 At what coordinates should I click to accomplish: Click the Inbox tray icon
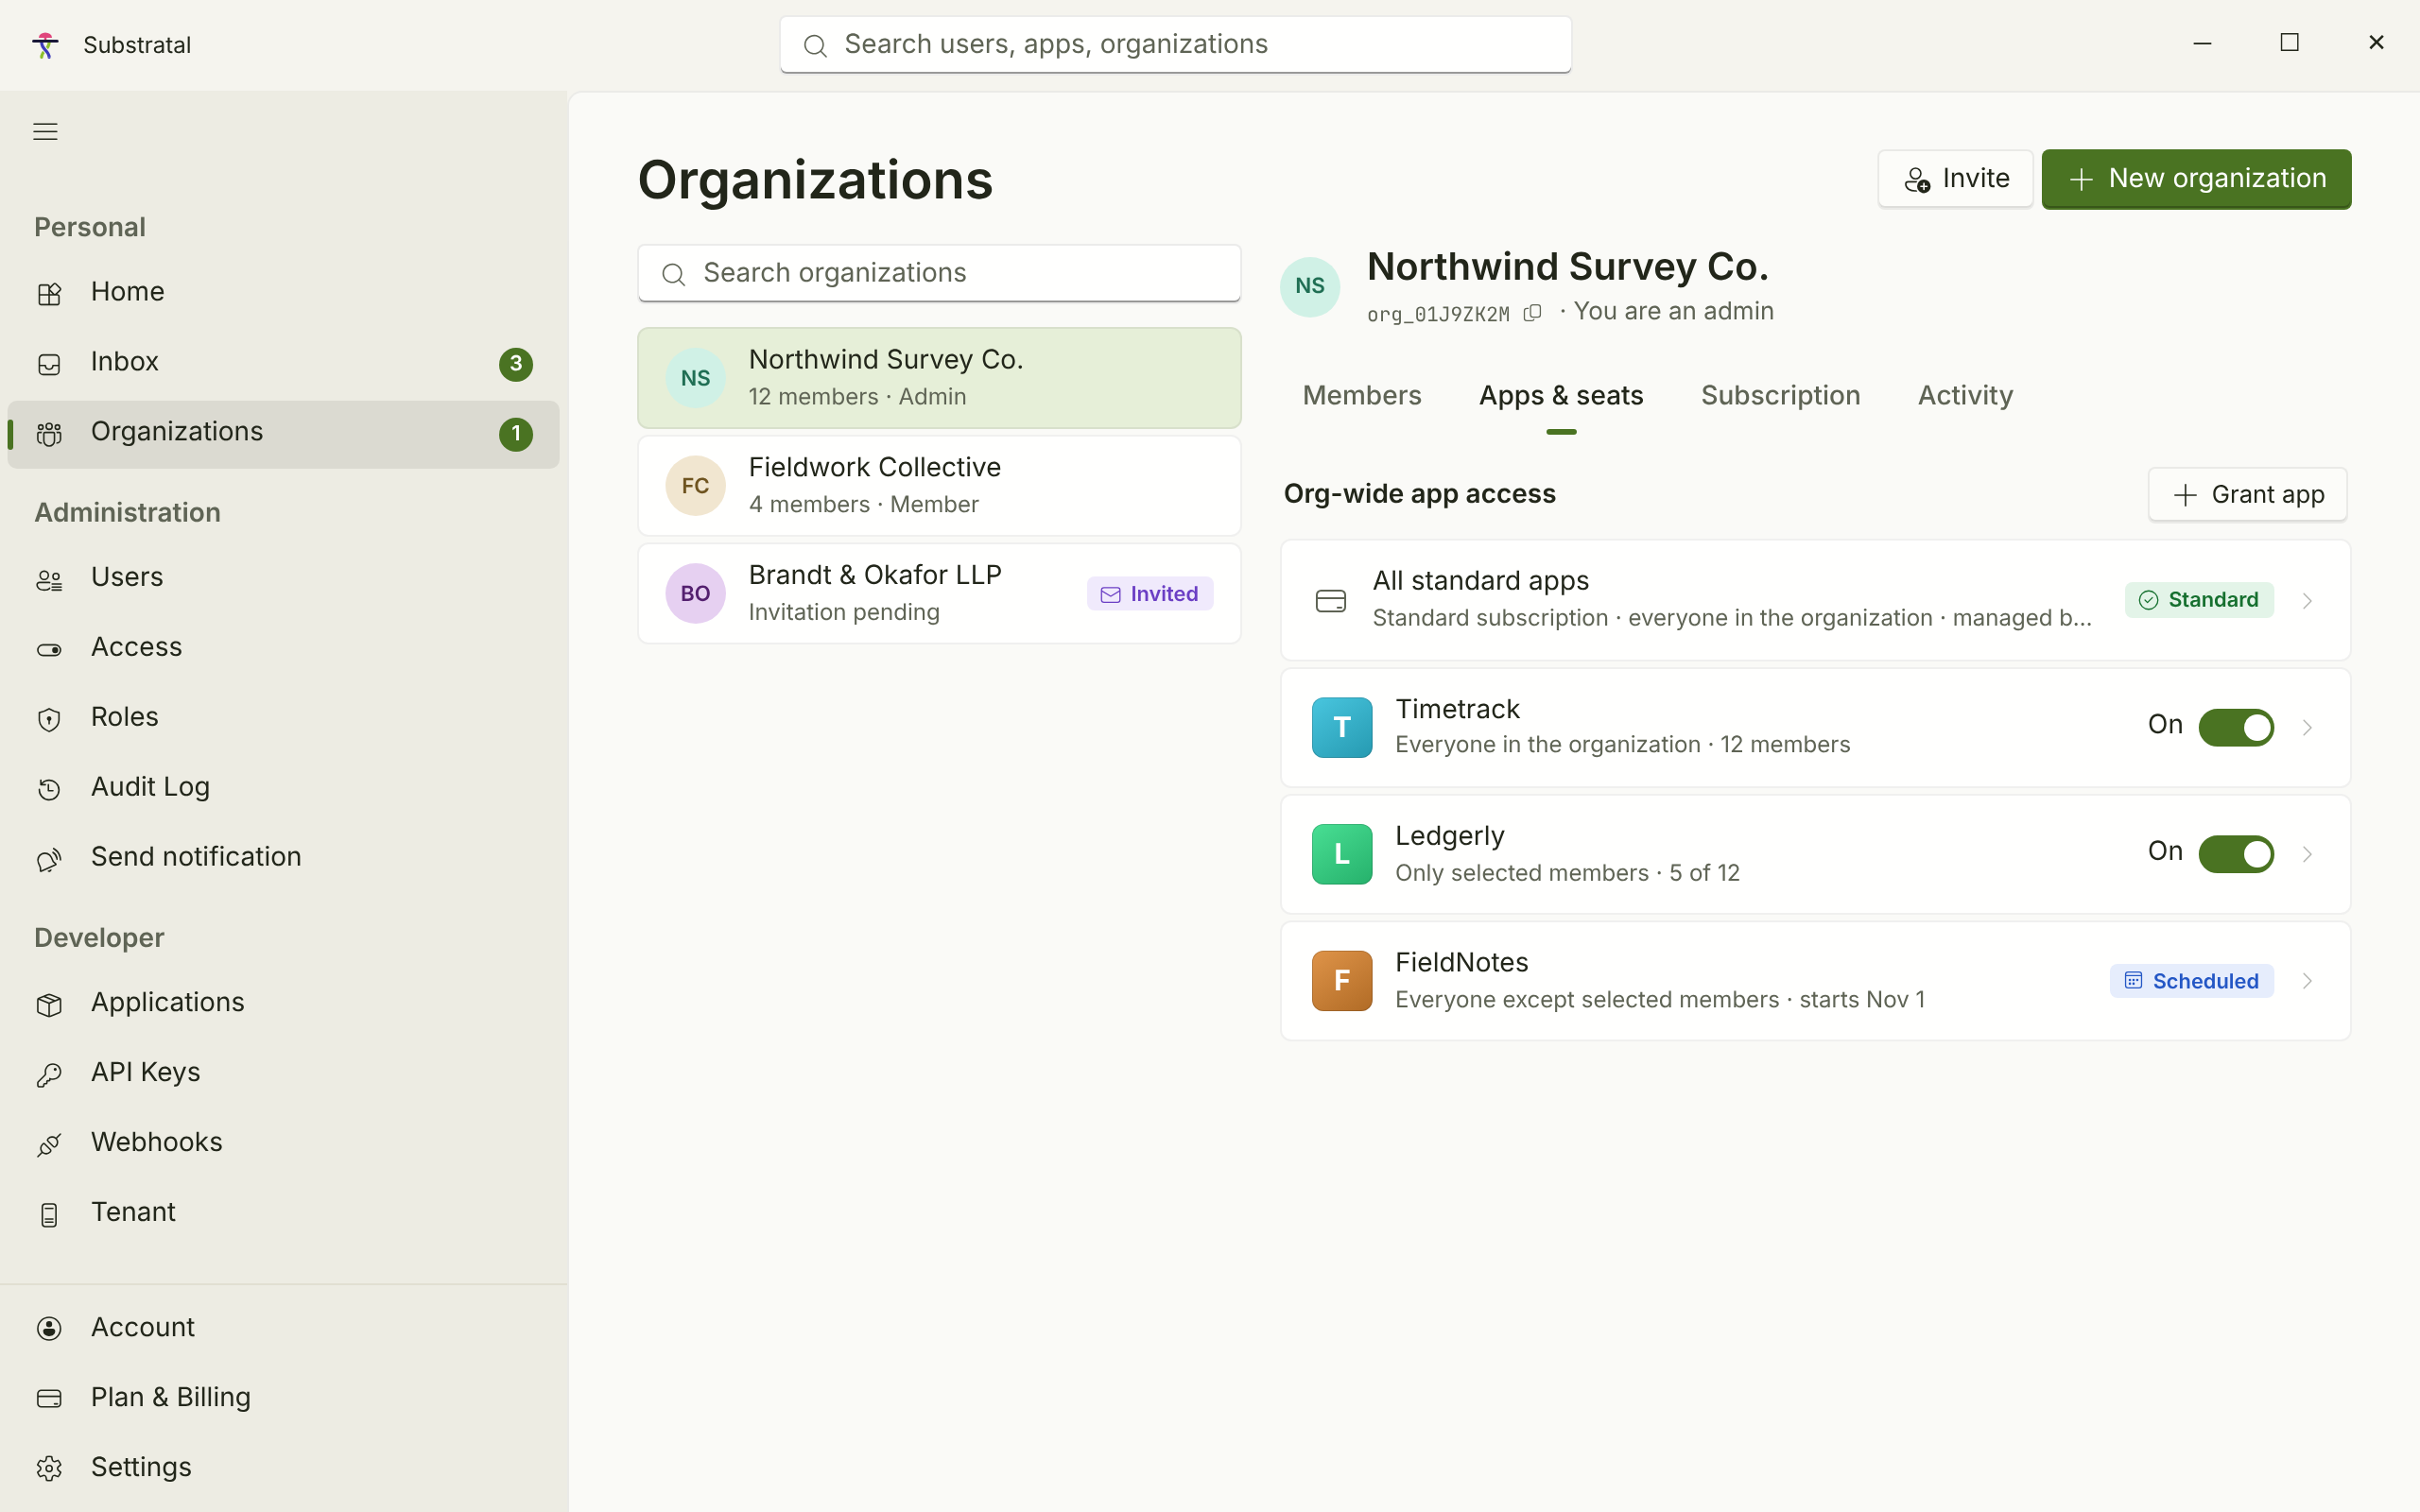tap(49, 363)
